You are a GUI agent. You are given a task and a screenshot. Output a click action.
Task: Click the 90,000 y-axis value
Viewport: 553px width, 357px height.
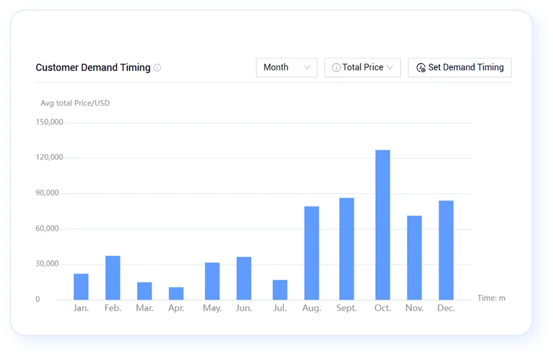pyautogui.click(x=47, y=193)
